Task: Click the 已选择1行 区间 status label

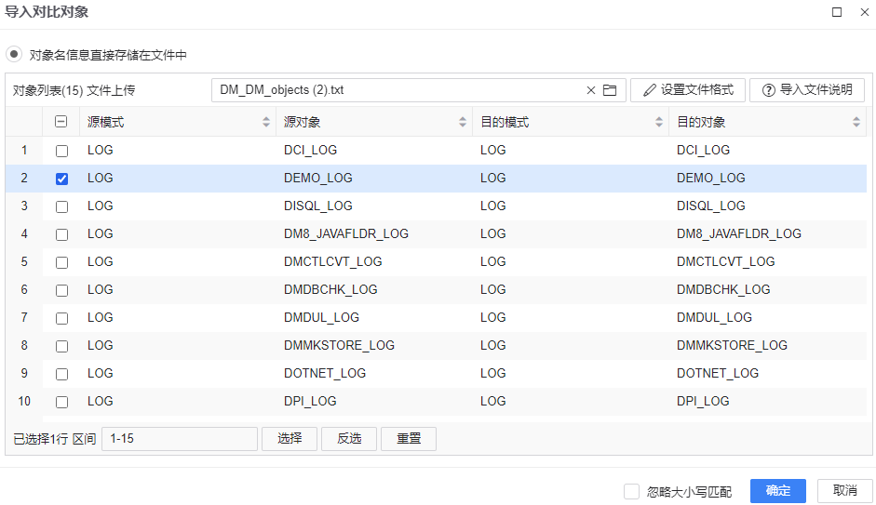Action: pyautogui.click(x=55, y=439)
